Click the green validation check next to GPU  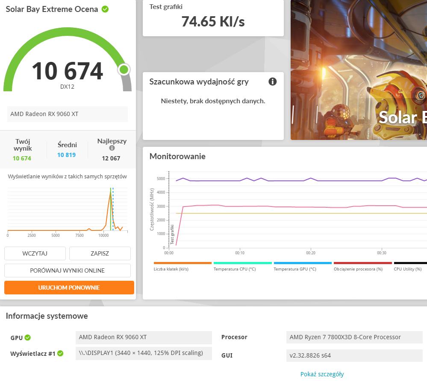coord(28,337)
